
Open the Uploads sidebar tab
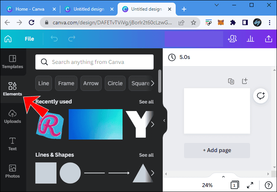pyautogui.click(x=13, y=116)
